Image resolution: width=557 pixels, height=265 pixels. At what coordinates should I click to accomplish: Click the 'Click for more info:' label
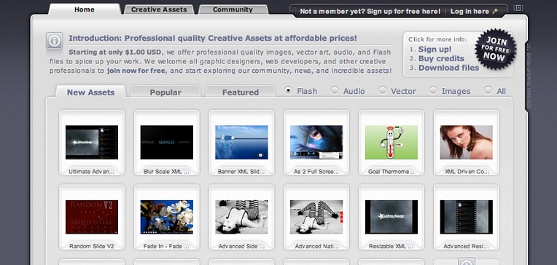(437, 39)
